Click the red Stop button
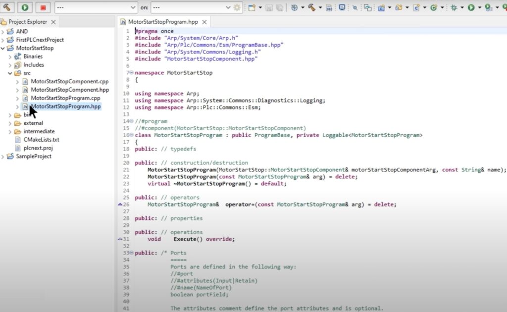 pyautogui.click(x=43, y=7)
